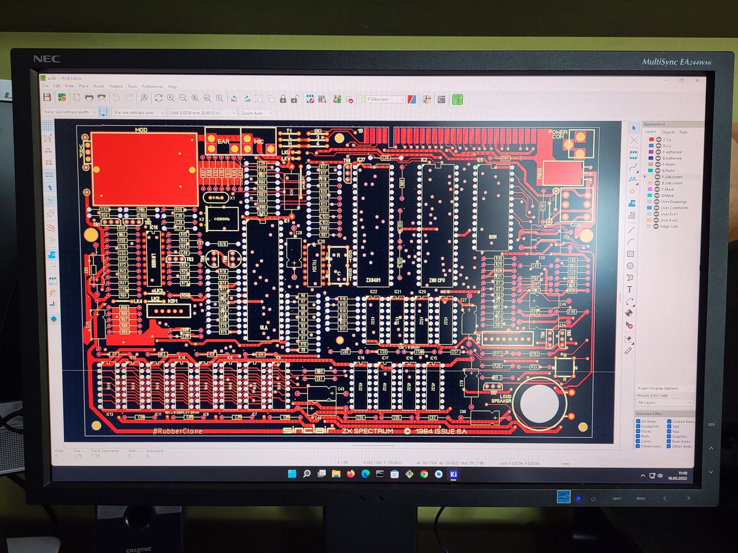This screenshot has height=553, width=738.
Task: Select the Draw Rectangle tool
Action: pos(630,254)
